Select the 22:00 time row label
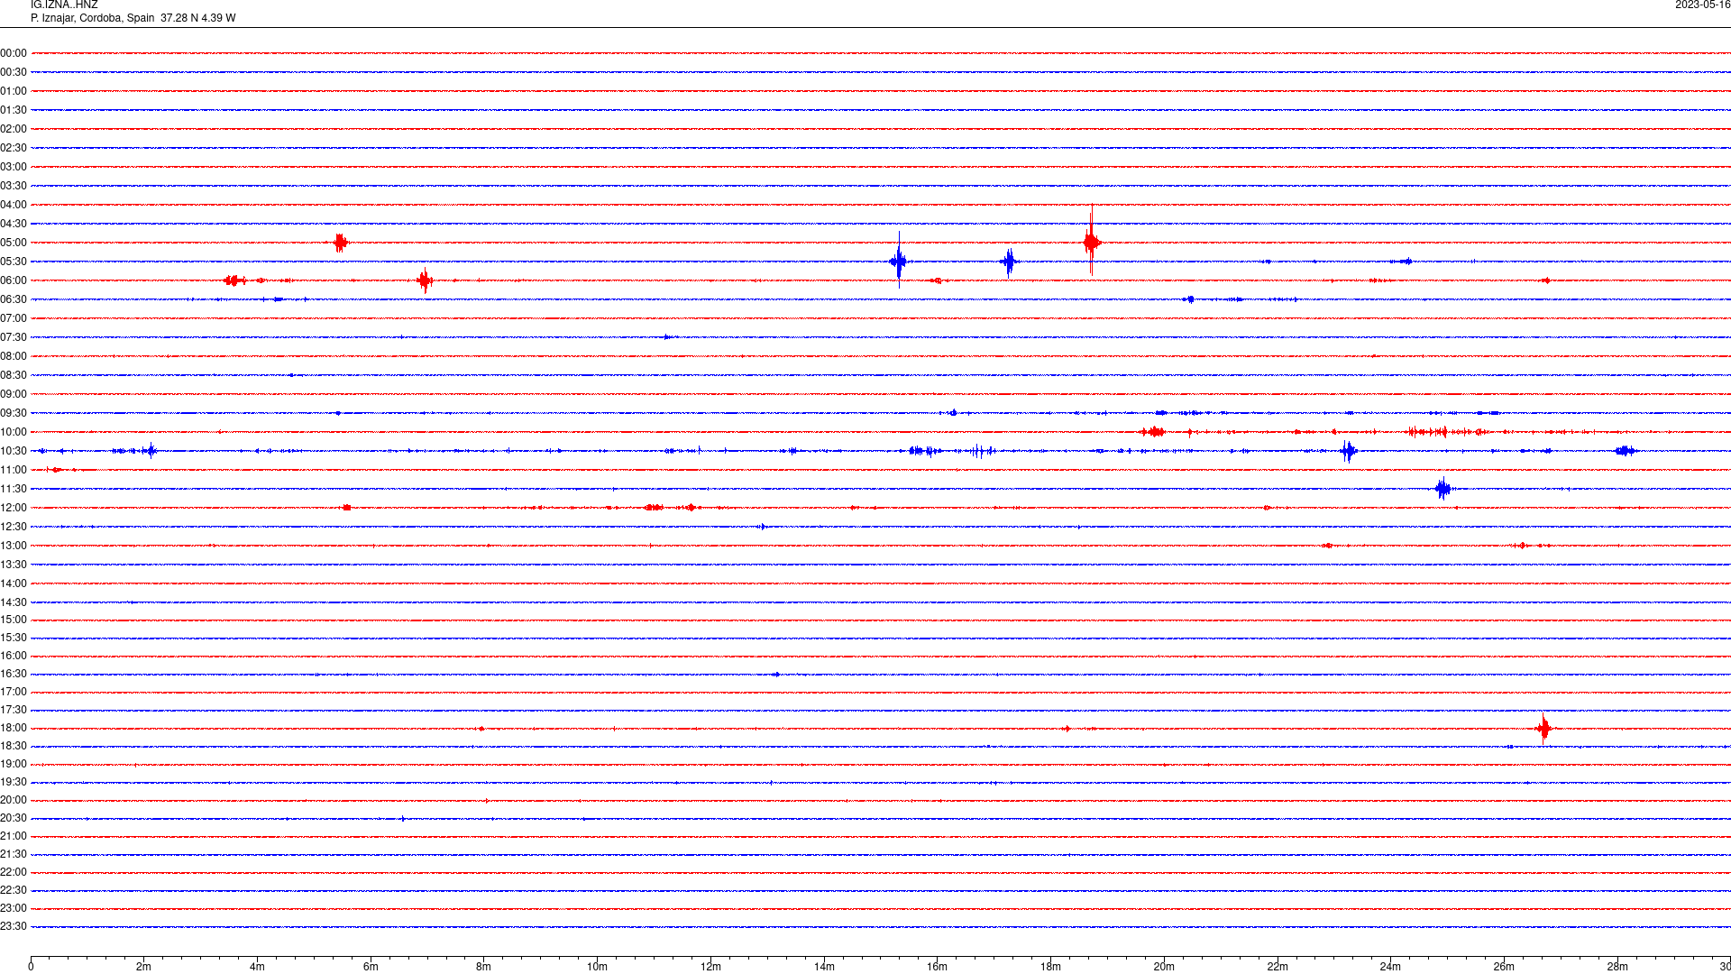1731x974 pixels. point(14,872)
